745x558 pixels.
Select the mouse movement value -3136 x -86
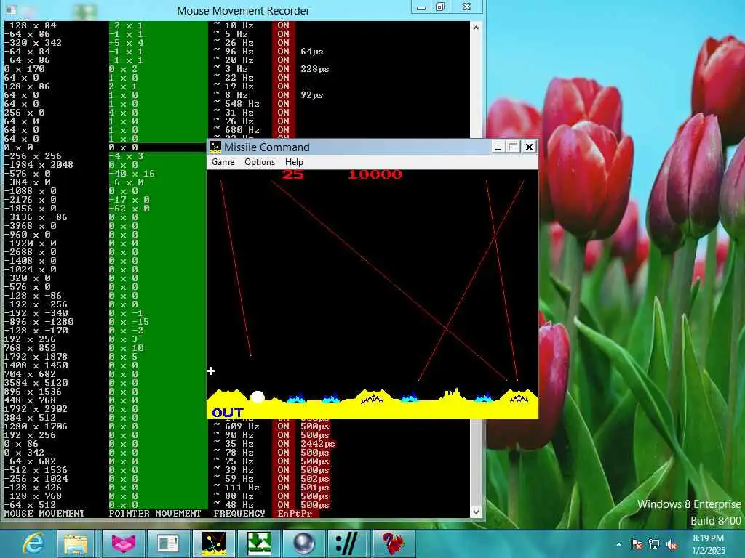pyautogui.click(x=36, y=217)
